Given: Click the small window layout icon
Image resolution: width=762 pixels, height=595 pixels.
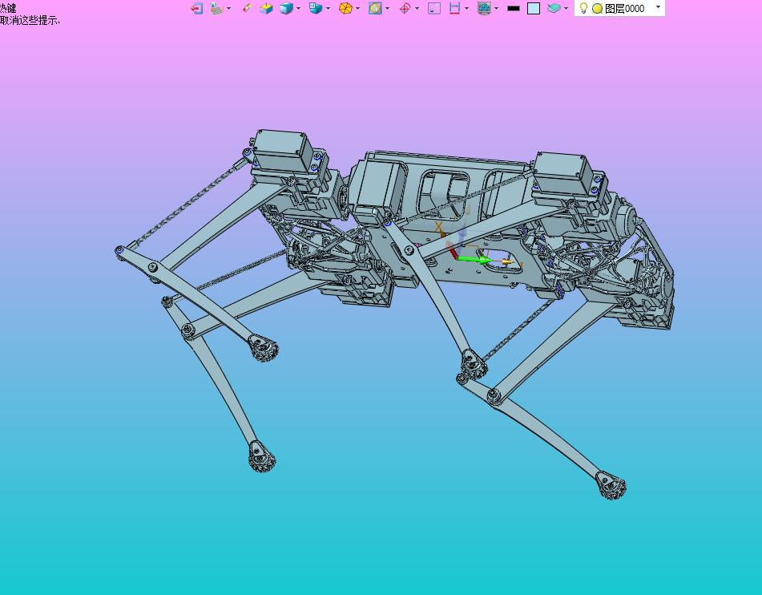Looking at the screenshot, I should pyautogui.click(x=434, y=8).
